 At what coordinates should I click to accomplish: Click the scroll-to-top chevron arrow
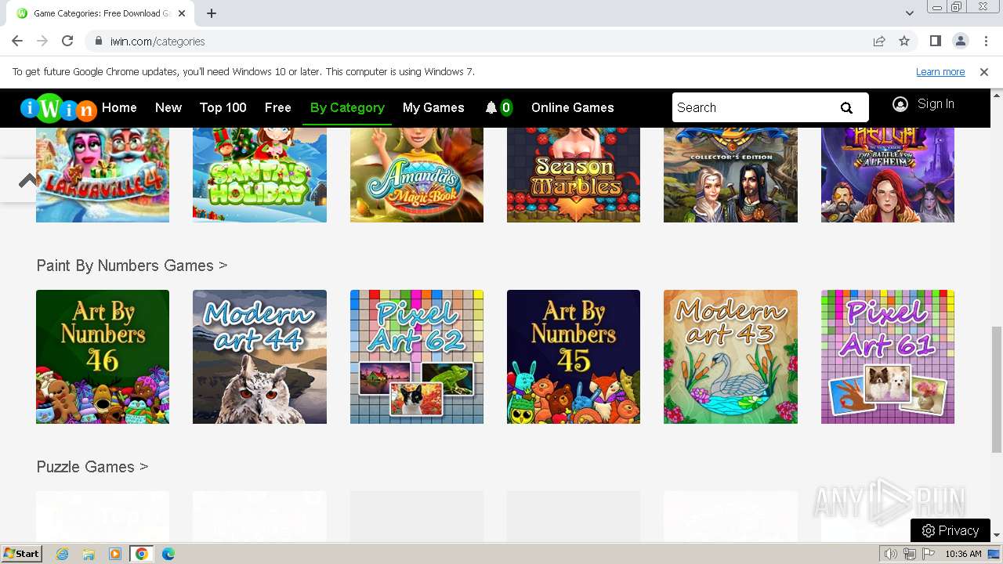pos(28,181)
